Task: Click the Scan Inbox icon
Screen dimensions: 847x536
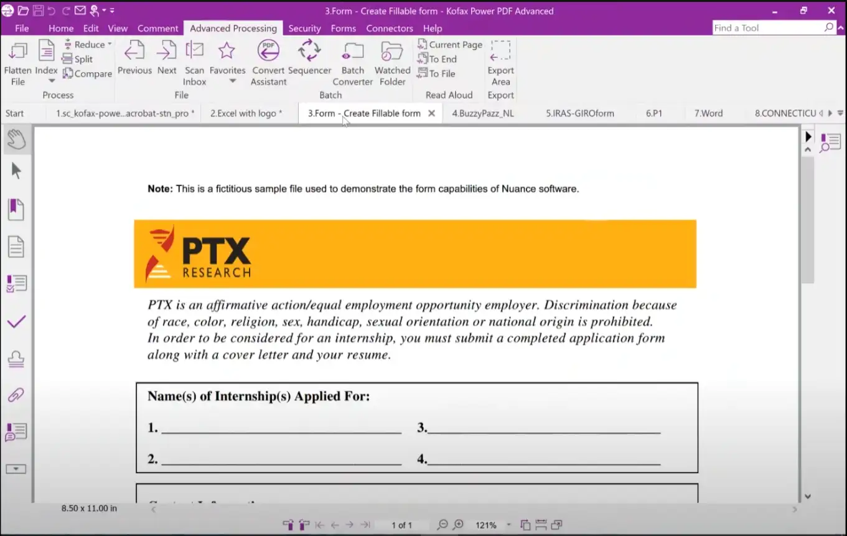Action: coord(194,62)
